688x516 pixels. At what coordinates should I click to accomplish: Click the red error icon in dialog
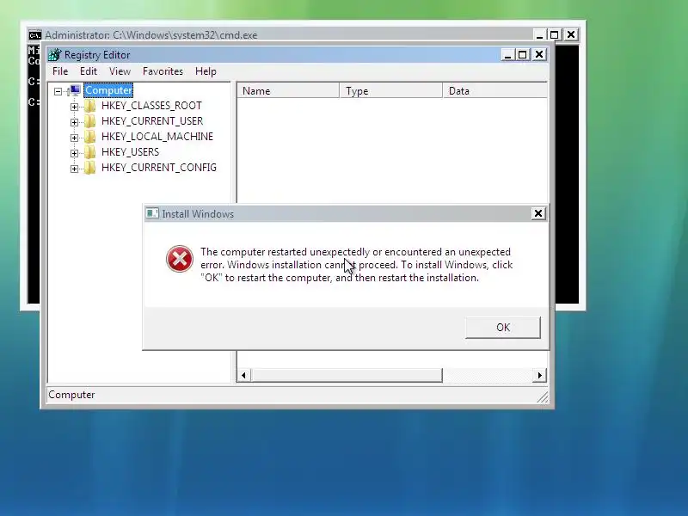pyautogui.click(x=180, y=259)
